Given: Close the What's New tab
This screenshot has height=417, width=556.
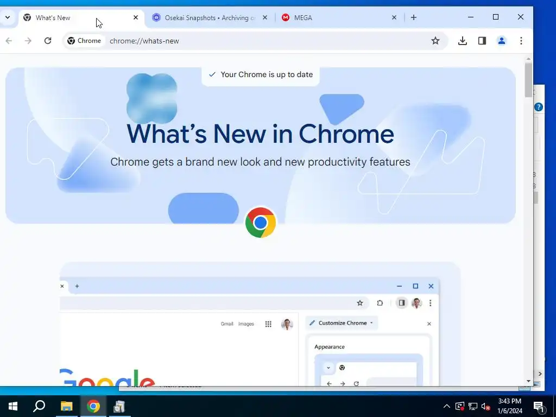Looking at the screenshot, I should click(135, 17).
